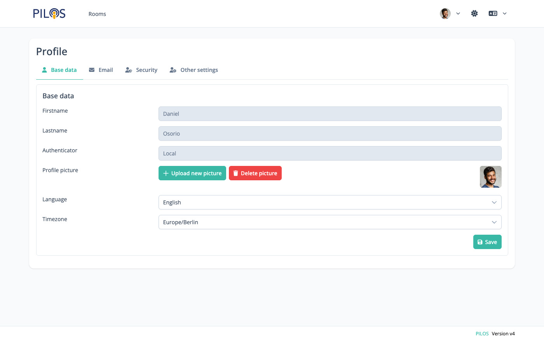
Task: Open the settings gear icon in header
Action: pos(474,14)
